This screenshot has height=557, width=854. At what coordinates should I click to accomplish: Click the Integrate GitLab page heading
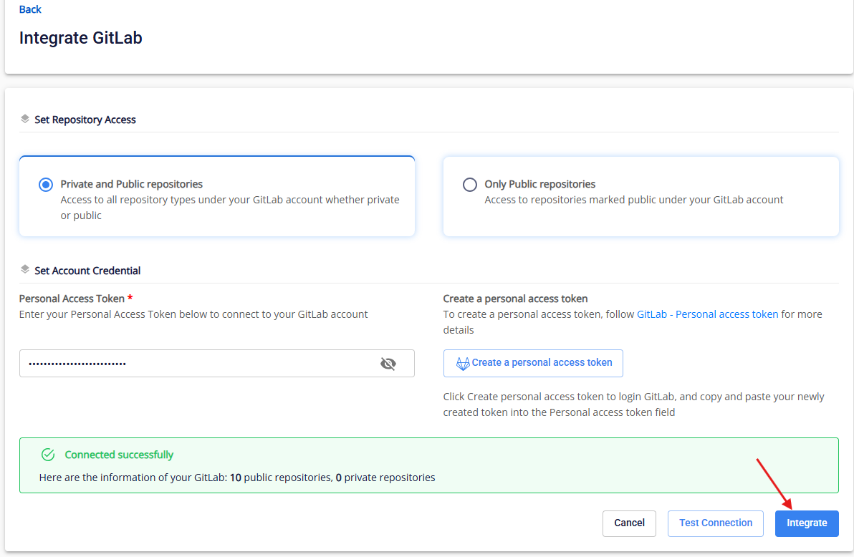pyautogui.click(x=80, y=38)
